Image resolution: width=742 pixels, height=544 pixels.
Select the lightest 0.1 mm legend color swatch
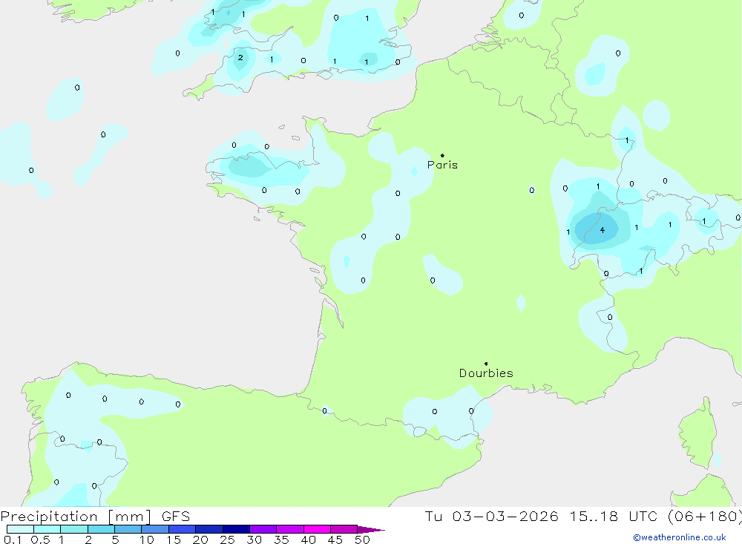pos(20,529)
